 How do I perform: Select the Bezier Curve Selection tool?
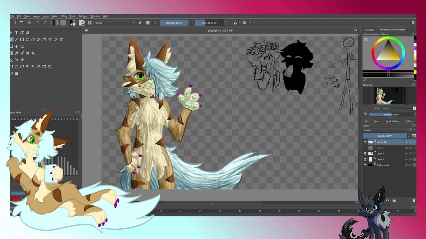pos(44,67)
